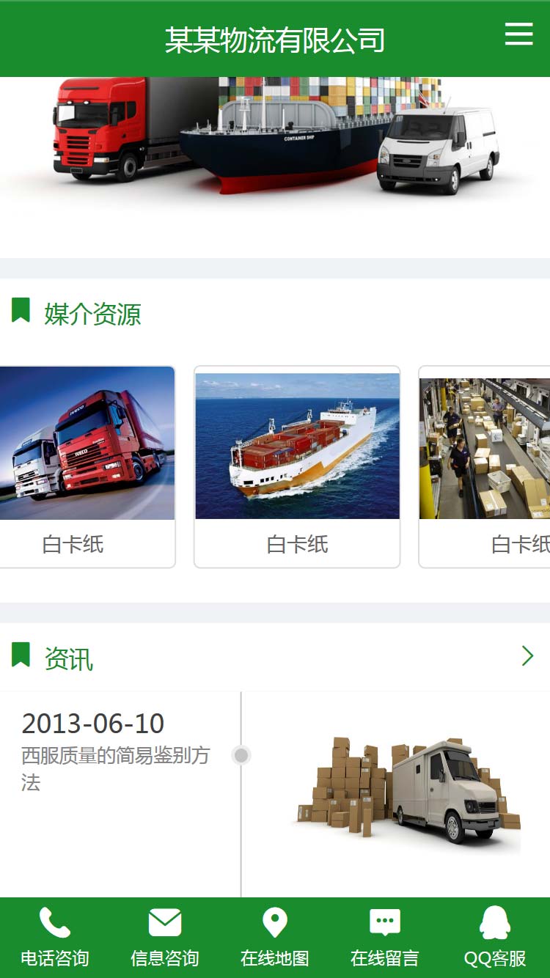The image size is (550, 978).
Task: Click the bookmark icon beside 资讯
Action: [x=21, y=655]
